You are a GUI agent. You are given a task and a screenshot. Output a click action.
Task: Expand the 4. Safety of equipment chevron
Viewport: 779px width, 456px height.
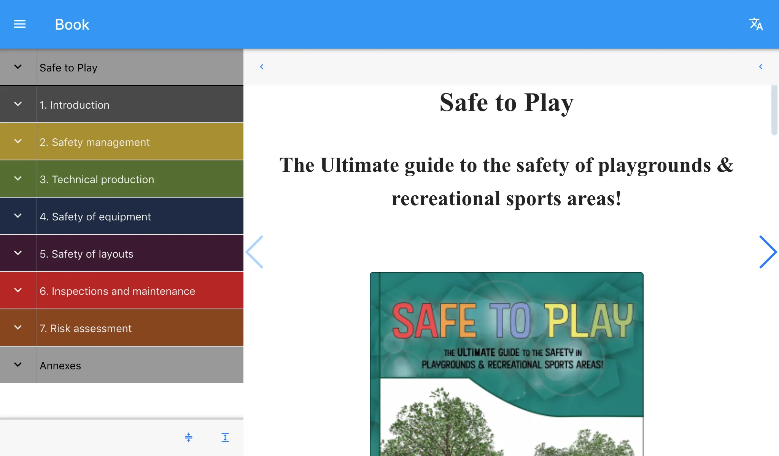tap(18, 216)
